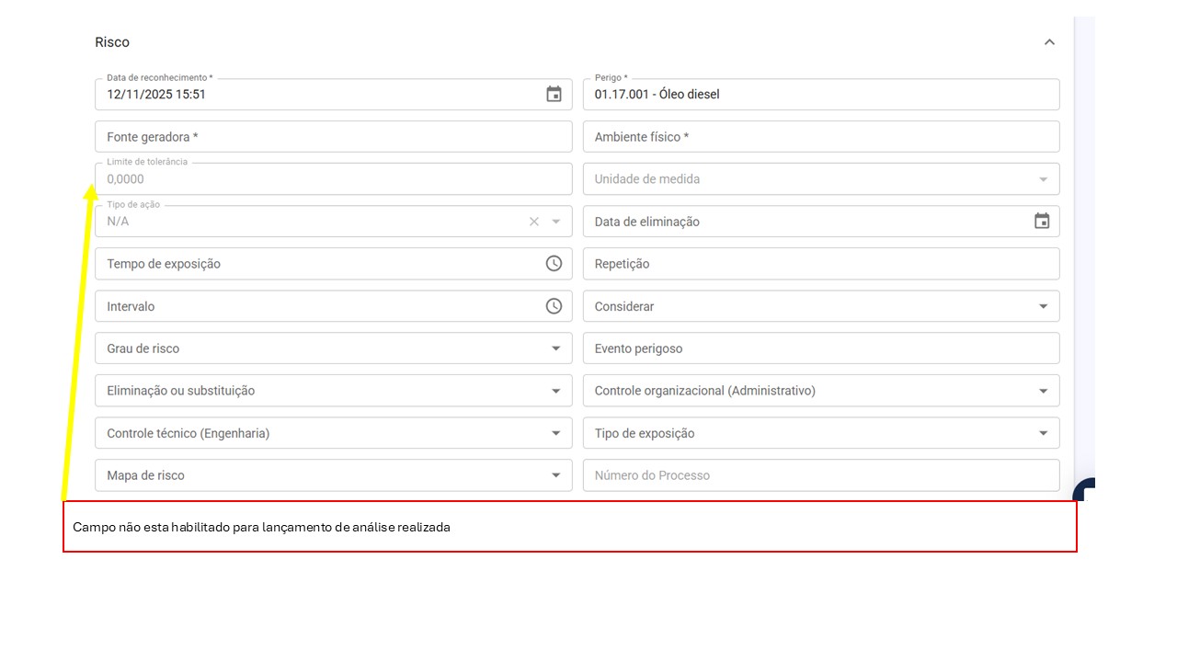1177x662 pixels.
Task: Click the Evento perigoso field
Action: point(820,348)
